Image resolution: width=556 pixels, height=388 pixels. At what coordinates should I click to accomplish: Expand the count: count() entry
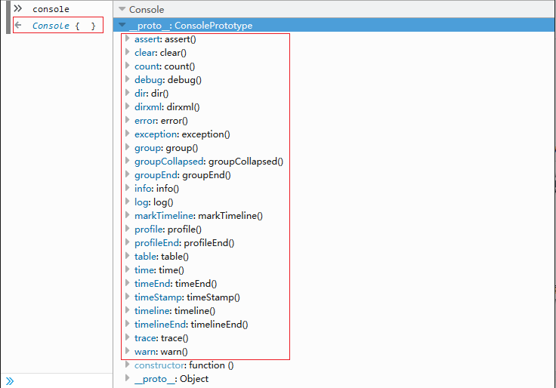tap(128, 66)
